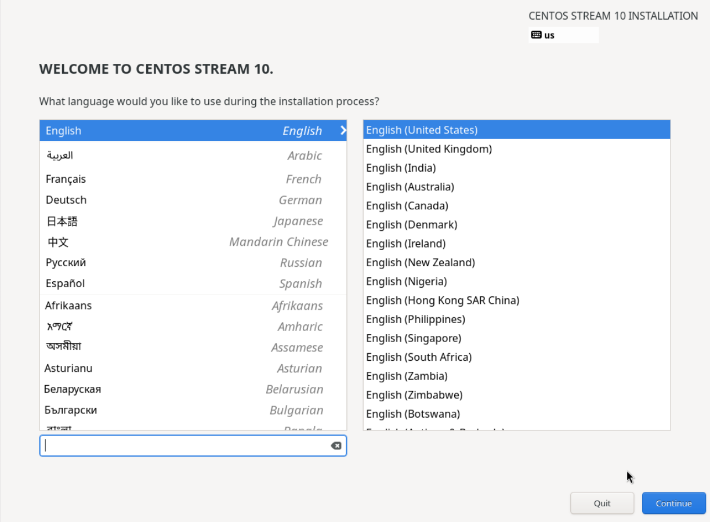Select Asturianu (Asturian) language
Viewport: 710px width, 522px height.
tap(193, 368)
